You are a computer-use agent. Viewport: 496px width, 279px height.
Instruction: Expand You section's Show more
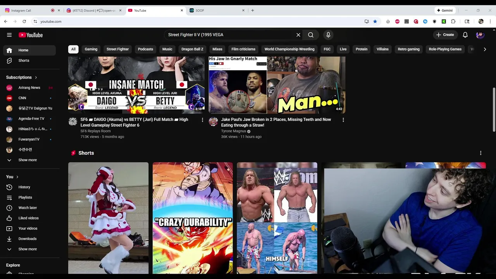29,249
